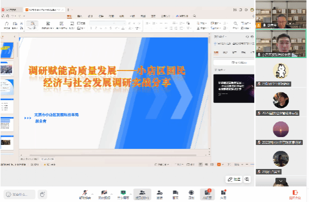Image resolution: width=309 pixels, height=202 pixels.
Task: Open the chat panel icon
Action: point(175,194)
